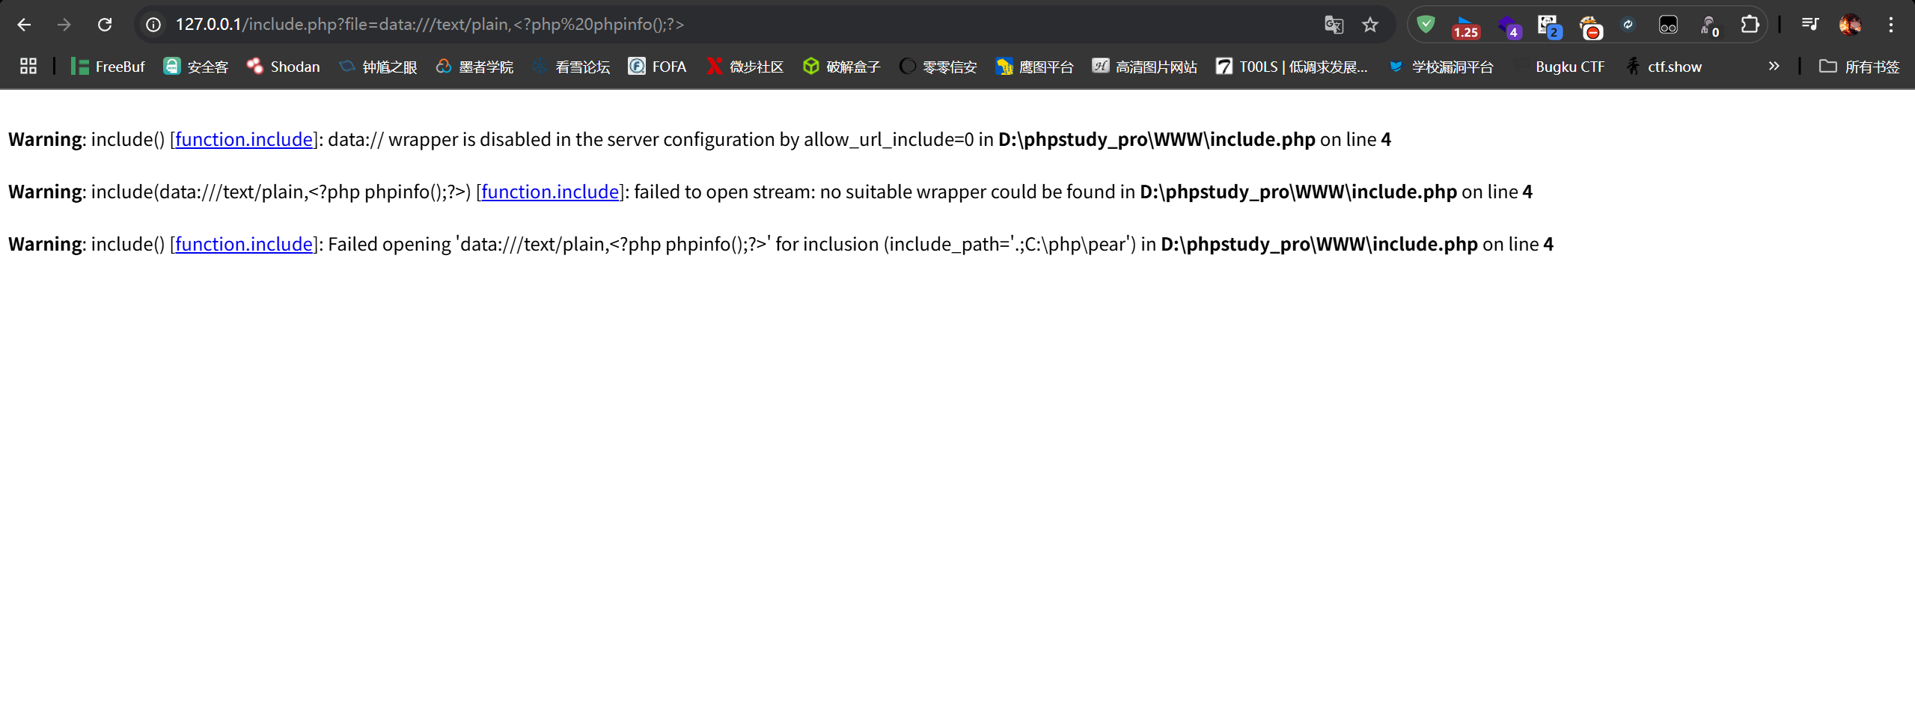The height and width of the screenshot is (728, 1915).
Task: Open the Chrome three-dot menu
Action: tap(1891, 25)
